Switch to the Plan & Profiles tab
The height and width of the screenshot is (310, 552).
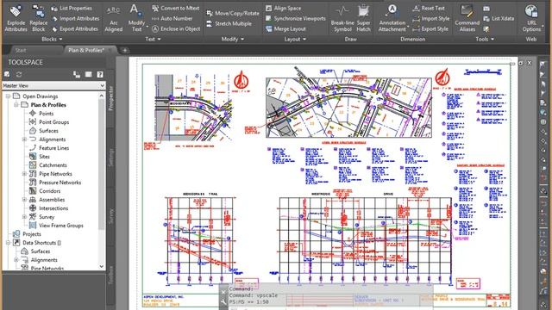(x=86, y=50)
